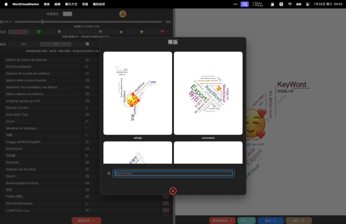Click the 複製 copy button
This screenshot has height=224, width=346.
tap(299, 221)
